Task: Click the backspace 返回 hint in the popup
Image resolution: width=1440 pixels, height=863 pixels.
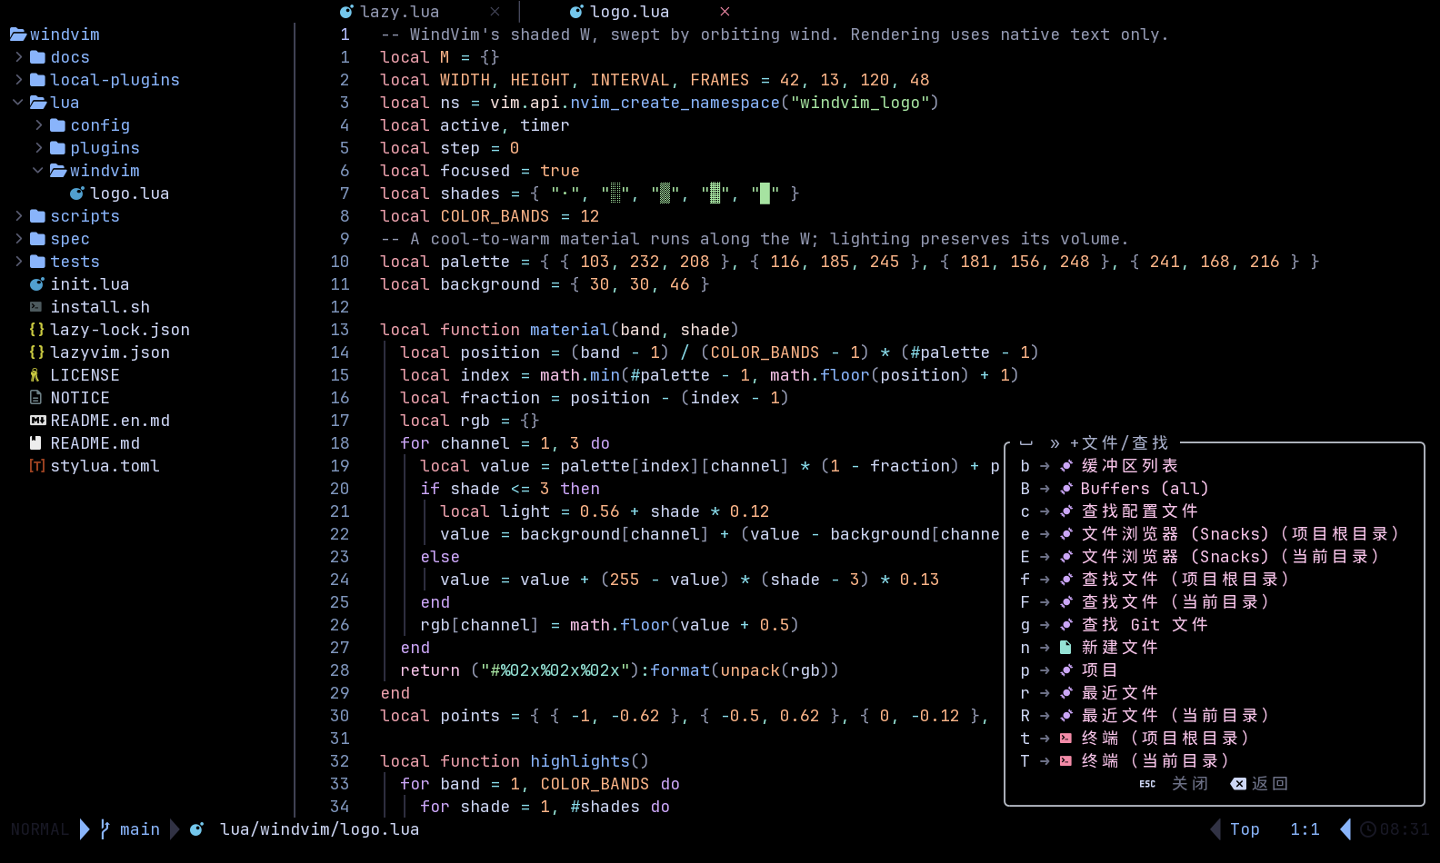Action: pos(1259,784)
